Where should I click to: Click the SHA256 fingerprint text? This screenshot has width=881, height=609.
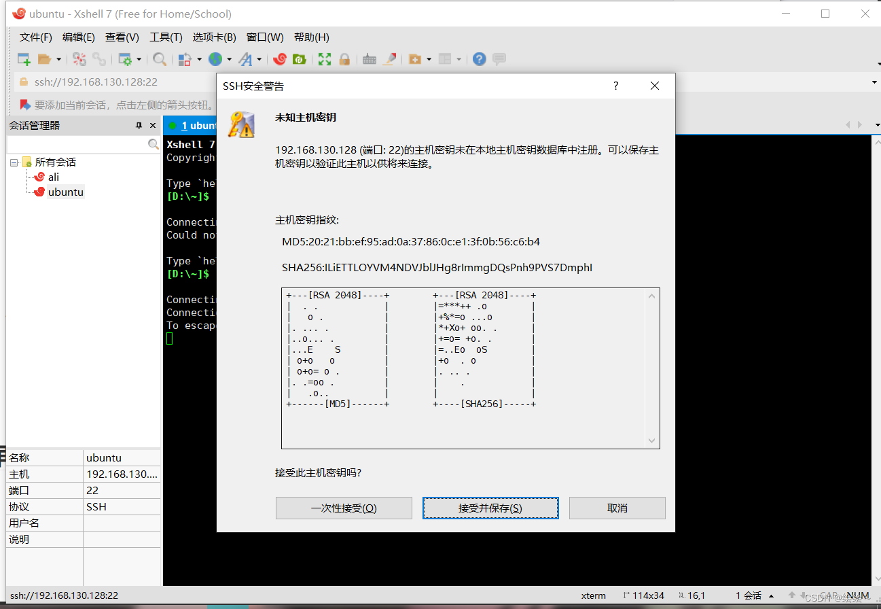[x=437, y=267]
